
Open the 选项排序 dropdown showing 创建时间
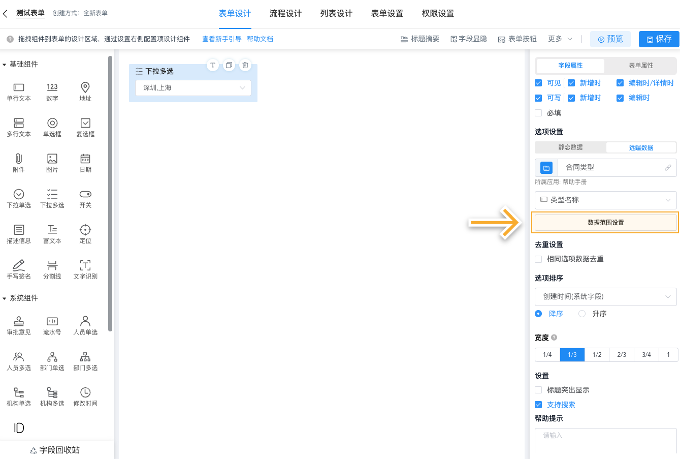605,296
